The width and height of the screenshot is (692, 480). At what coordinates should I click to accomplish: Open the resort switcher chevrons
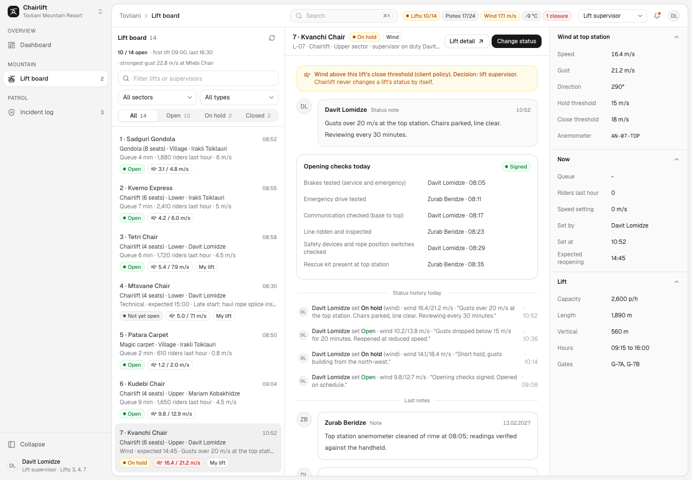[x=100, y=12]
